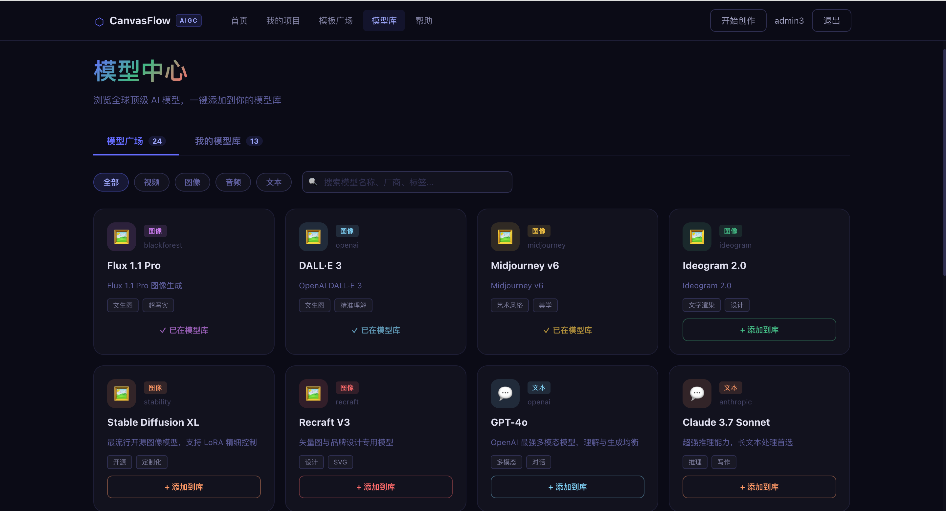Click the 超写实 tag on Flux card
This screenshot has width=946, height=511.
(158, 305)
